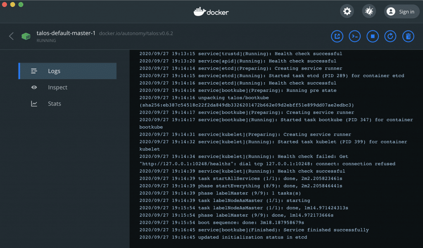423x248 pixels.
Task: Click the bootkube Running pre state line
Action: coord(238,90)
